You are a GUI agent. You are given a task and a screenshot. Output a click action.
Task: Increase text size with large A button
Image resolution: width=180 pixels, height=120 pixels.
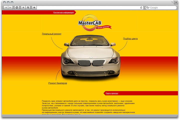28,7
